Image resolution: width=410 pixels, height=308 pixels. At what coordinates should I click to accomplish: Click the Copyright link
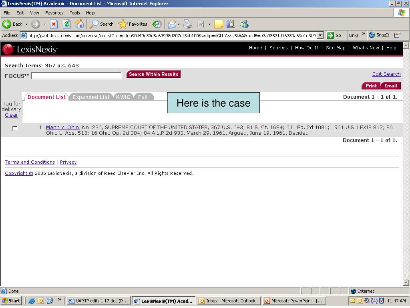pos(19,173)
